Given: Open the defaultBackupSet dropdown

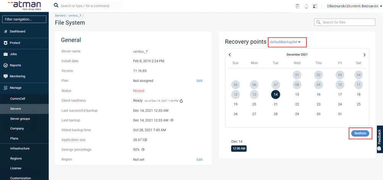Looking at the screenshot, I should pyautogui.click(x=286, y=42).
